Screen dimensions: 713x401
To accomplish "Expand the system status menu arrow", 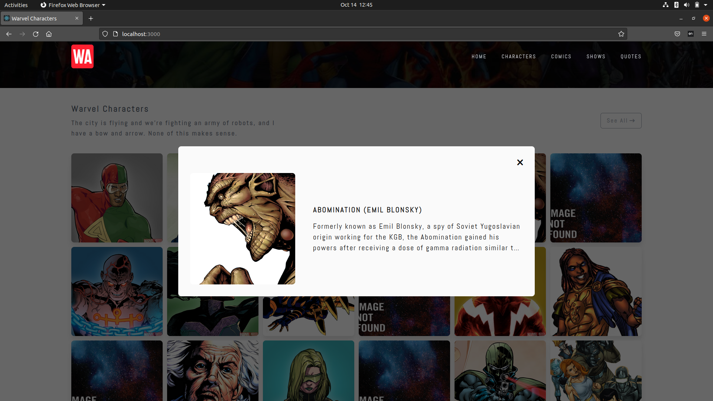I will (x=705, y=5).
